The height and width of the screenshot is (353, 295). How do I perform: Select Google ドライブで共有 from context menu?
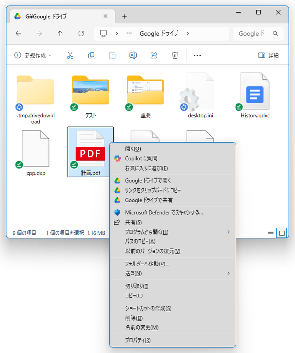[x=148, y=200]
